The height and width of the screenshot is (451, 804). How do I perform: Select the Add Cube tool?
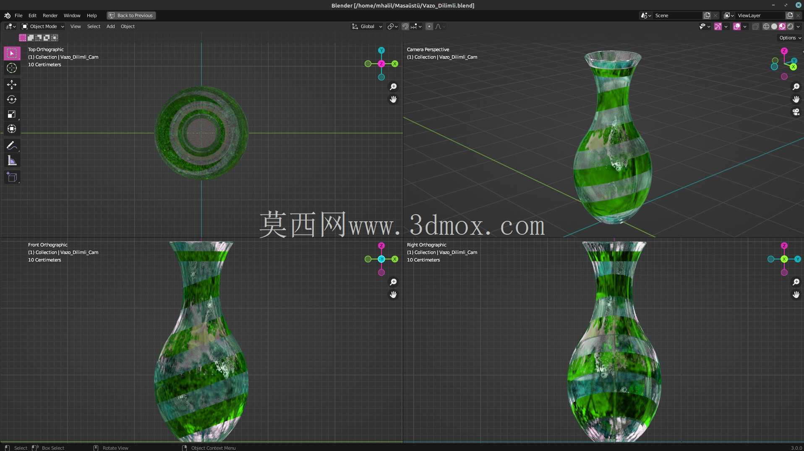(12, 177)
